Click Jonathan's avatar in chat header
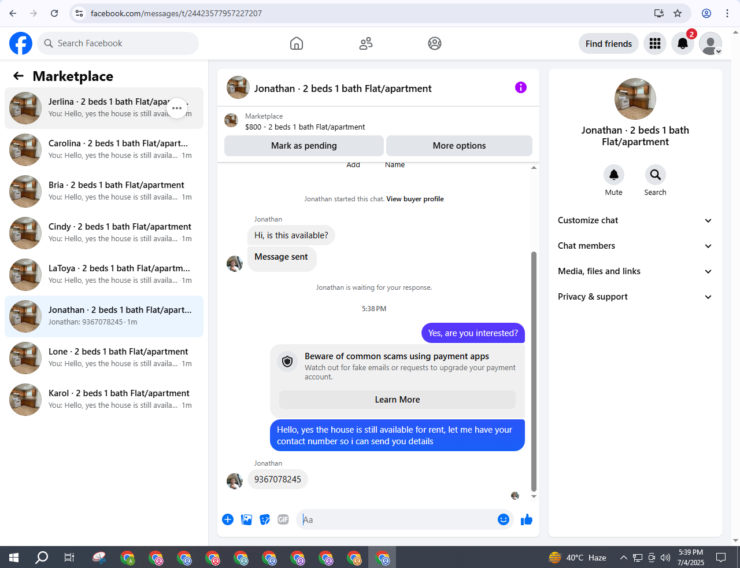Image resolution: width=740 pixels, height=568 pixels. click(238, 87)
